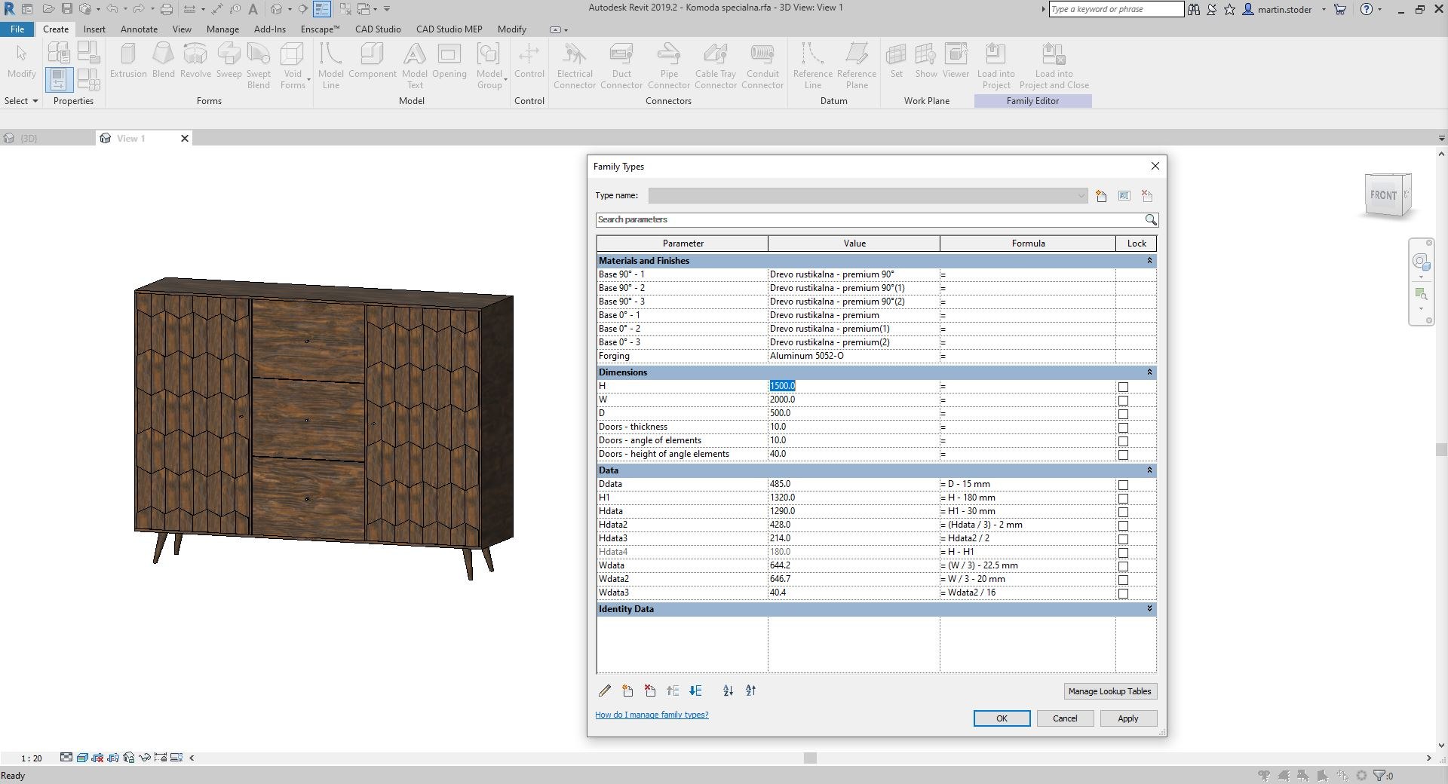Click the Edit Parameter pencil icon
This screenshot has height=784, width=1448.
[605, 691]
